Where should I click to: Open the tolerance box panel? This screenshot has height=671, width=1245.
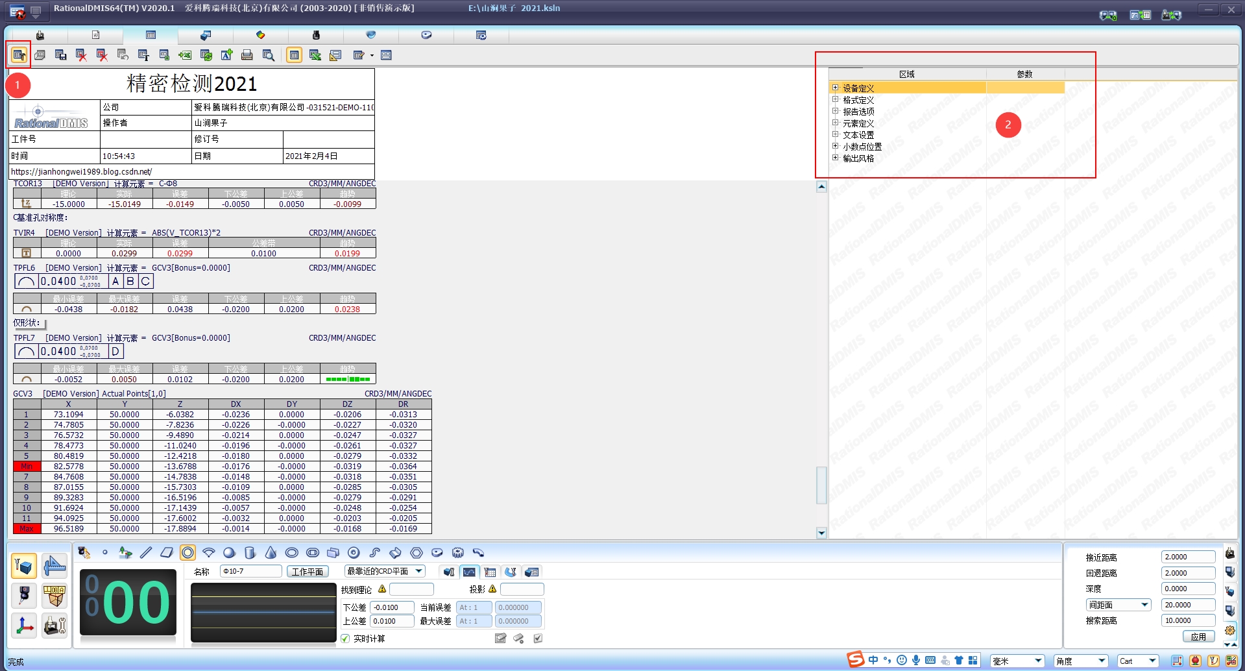pos(54,596)
